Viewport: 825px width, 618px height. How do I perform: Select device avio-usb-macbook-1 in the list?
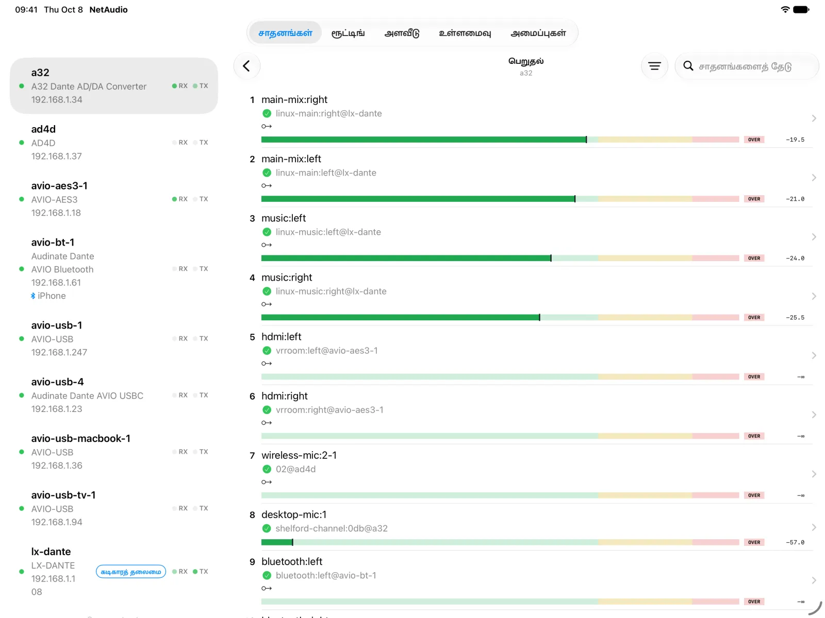[114, 452]
